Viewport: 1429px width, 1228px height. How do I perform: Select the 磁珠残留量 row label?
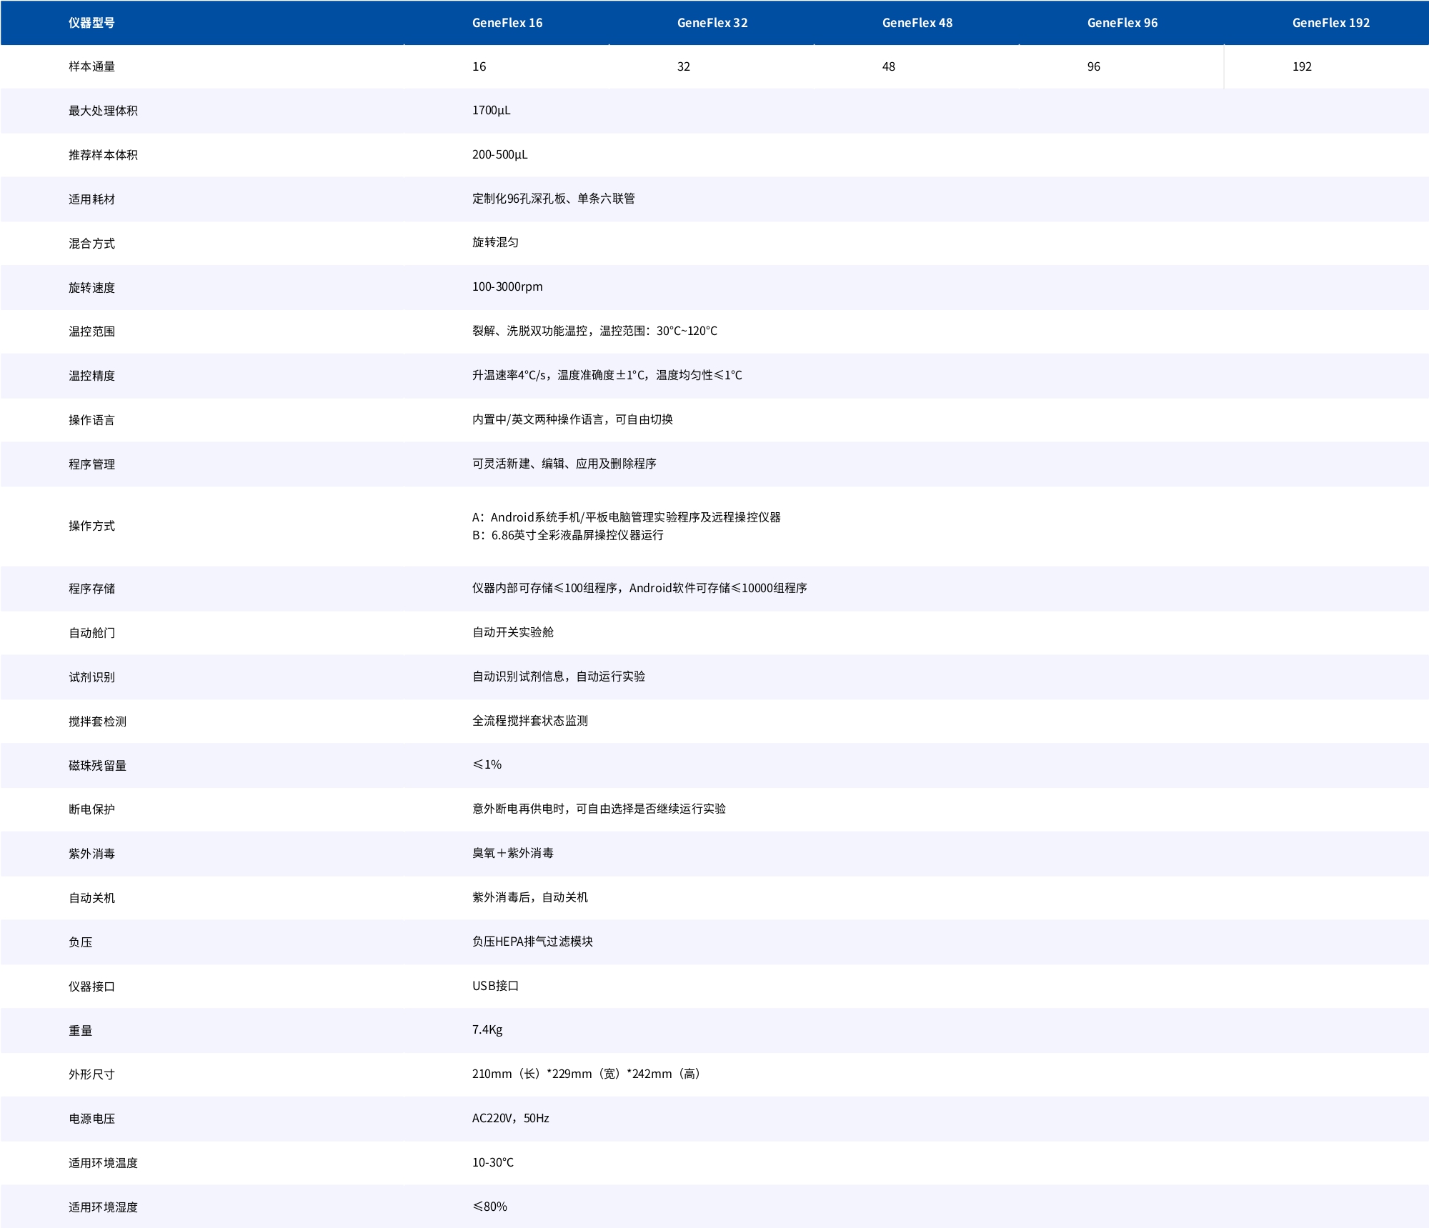tap(97, 765)
